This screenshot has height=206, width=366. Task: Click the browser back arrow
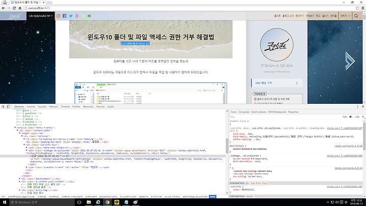pyautogui.click(x=3, y=8)
